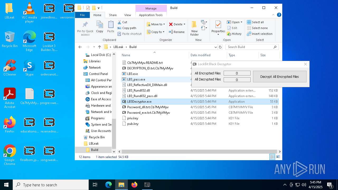338x190 pixels.
Task: Expand the Open dropdown arrow
Action: click(x=241, y=22)
